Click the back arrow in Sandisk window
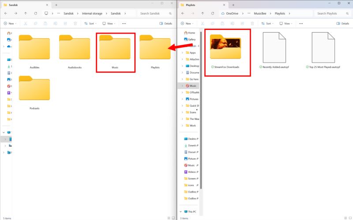This screenshot has width=353, height=220. click(x=6, y=14)
